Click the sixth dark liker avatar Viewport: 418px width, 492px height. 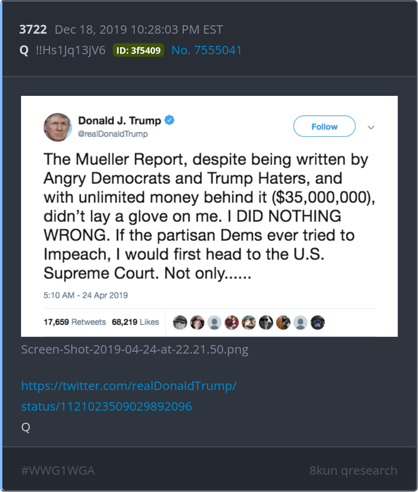tap(266, 322)
